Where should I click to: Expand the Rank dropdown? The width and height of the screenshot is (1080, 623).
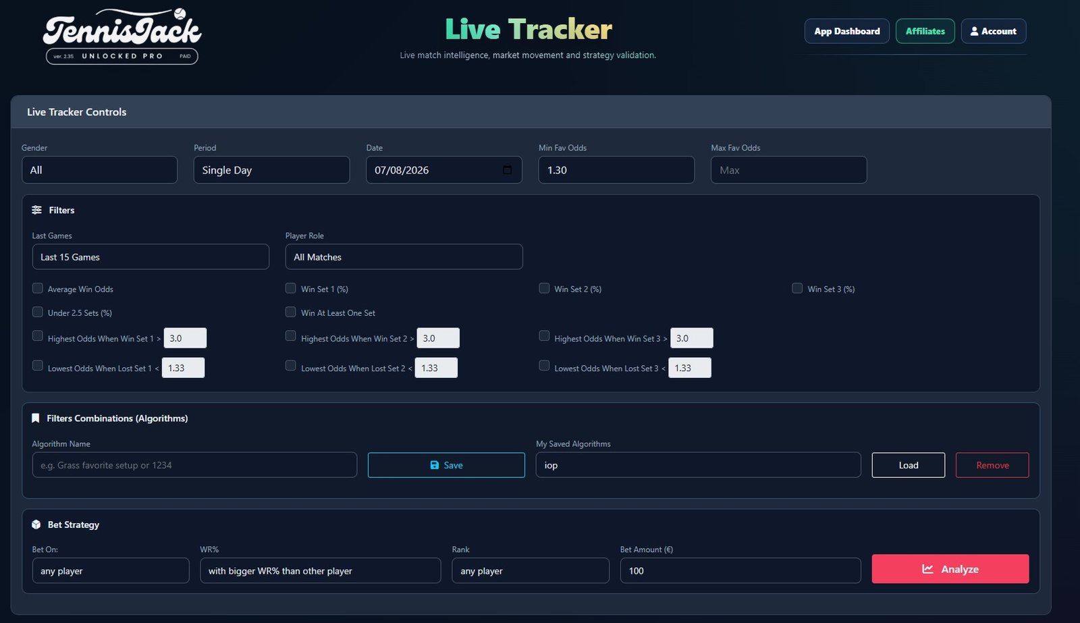coord(531,571)
